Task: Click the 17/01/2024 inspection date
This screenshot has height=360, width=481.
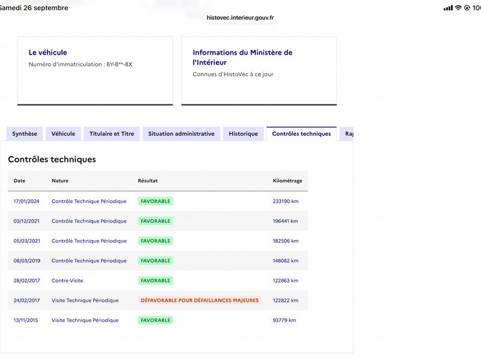Action: coord(26,201)
